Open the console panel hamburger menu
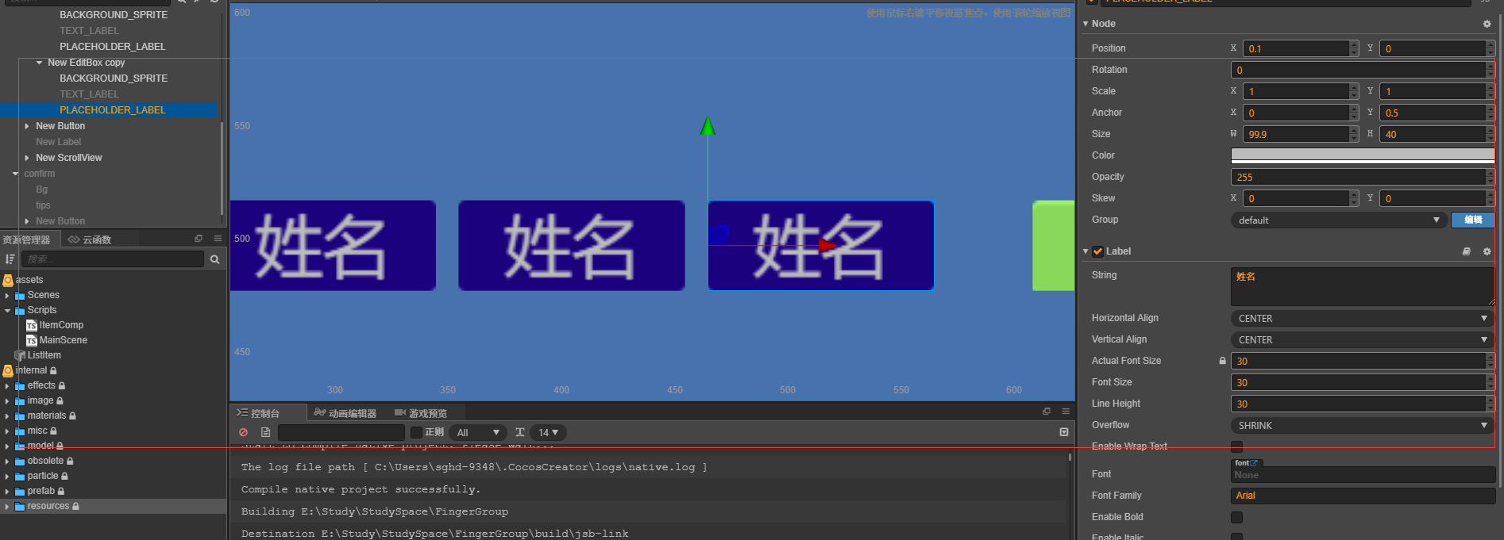Screen dimensions: 1504x540 tap(1066, 412)
